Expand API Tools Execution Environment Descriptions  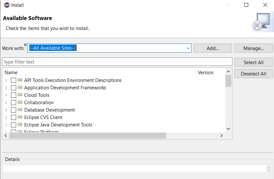[x=6, y=80]
